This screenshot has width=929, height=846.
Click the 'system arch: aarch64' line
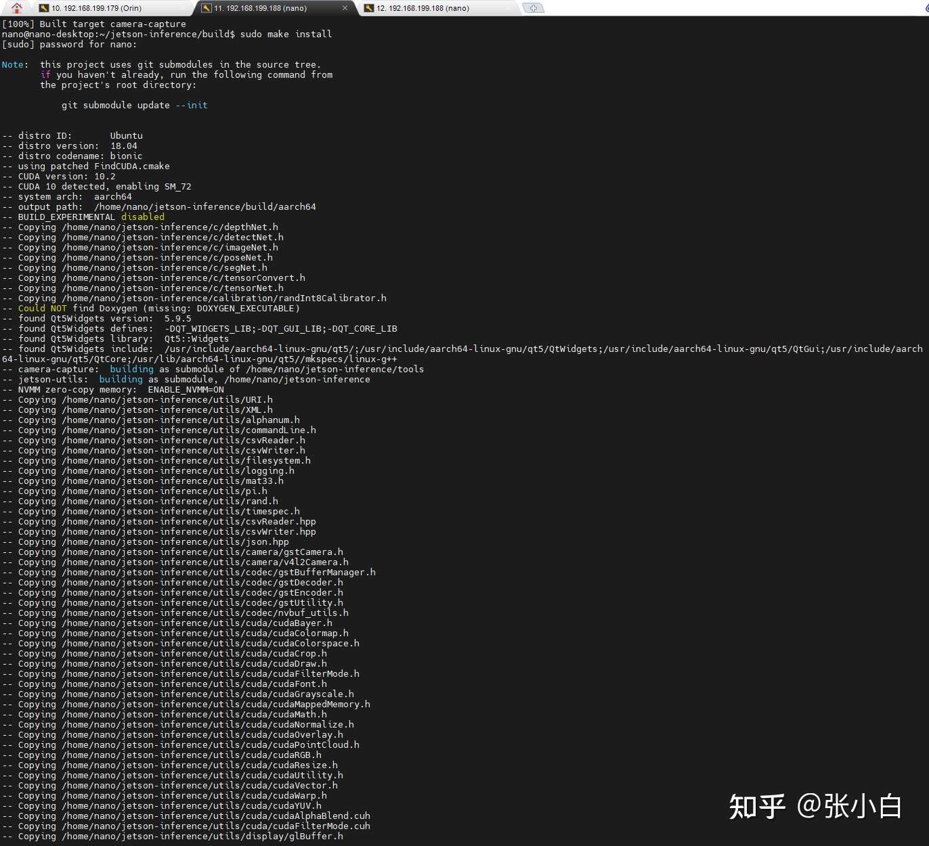pyautogui.click(x=67, y=196)
